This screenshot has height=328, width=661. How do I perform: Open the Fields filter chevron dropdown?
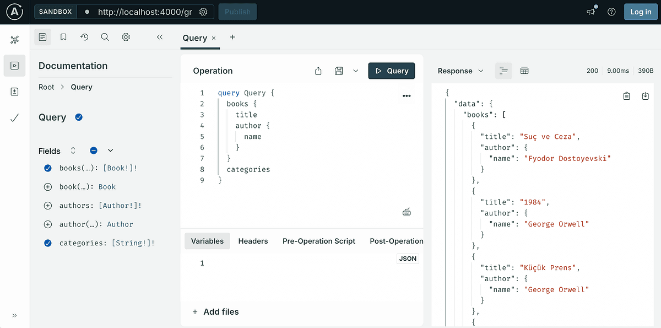(110, 150)
